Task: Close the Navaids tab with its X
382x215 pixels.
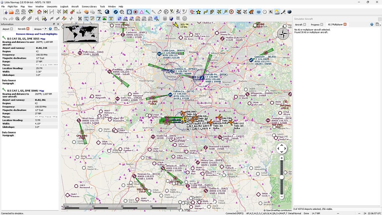Action: pos(28,29)
